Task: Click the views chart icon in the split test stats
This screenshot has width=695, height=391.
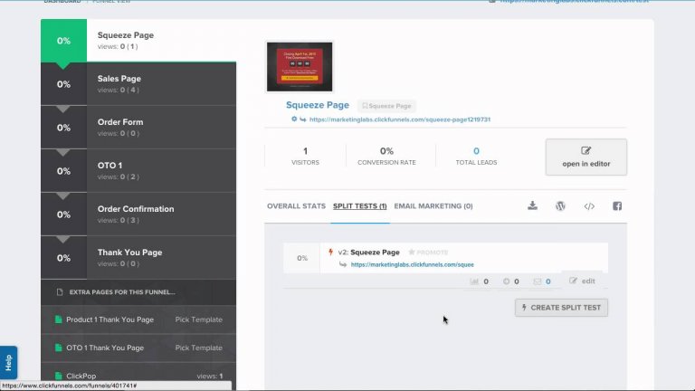Action: click(x=474, y=281)
